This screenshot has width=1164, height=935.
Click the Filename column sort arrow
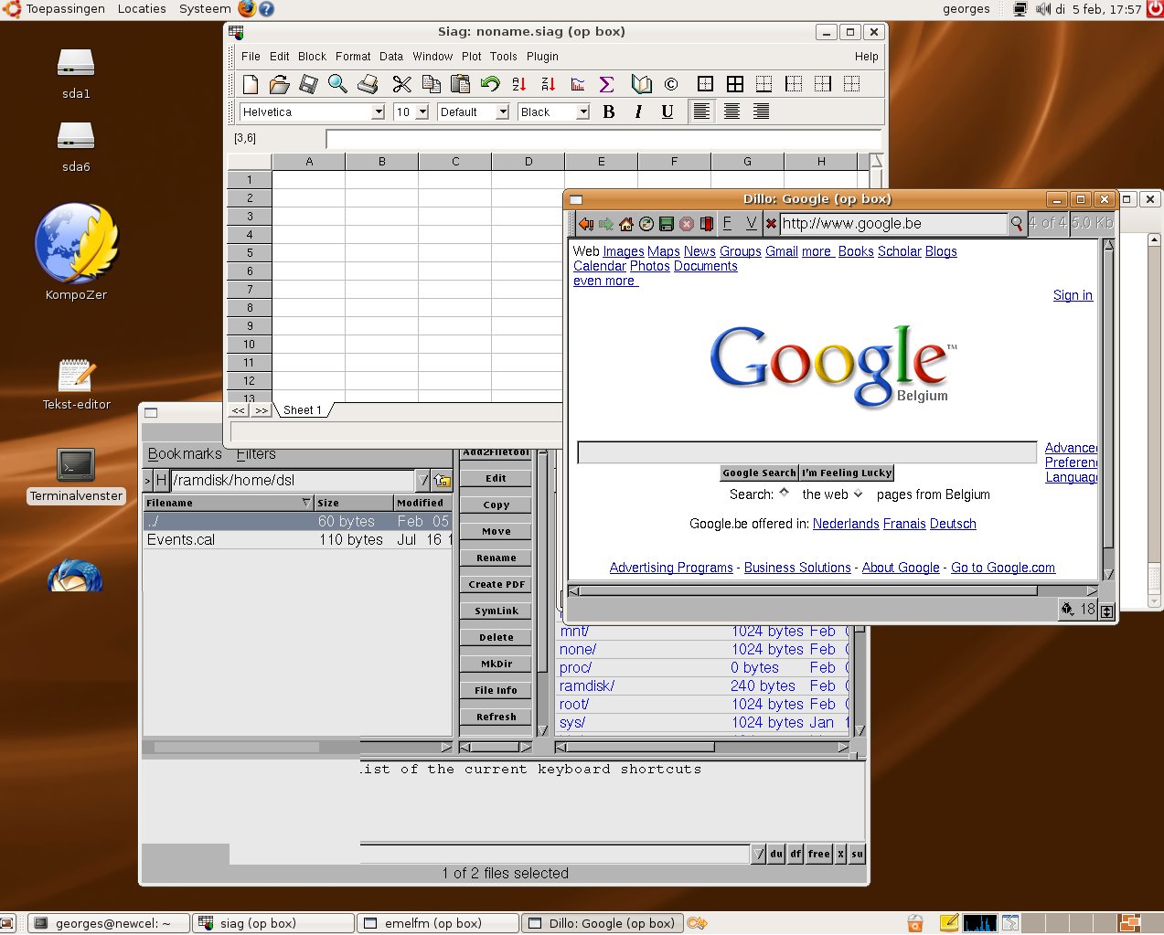pyautogui.click(x=306, y=503)
